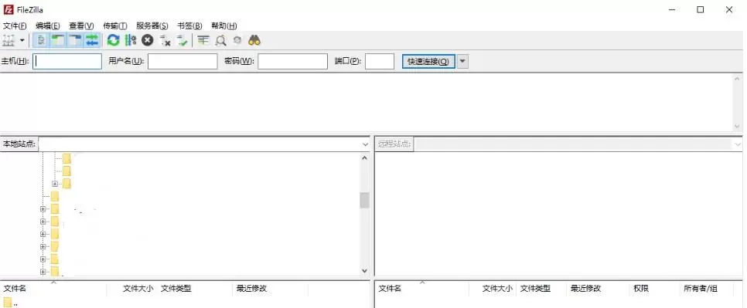Expand the indented subfolder plus sign
Viewport: 747px width, 308px height.
tap(55, 184)
